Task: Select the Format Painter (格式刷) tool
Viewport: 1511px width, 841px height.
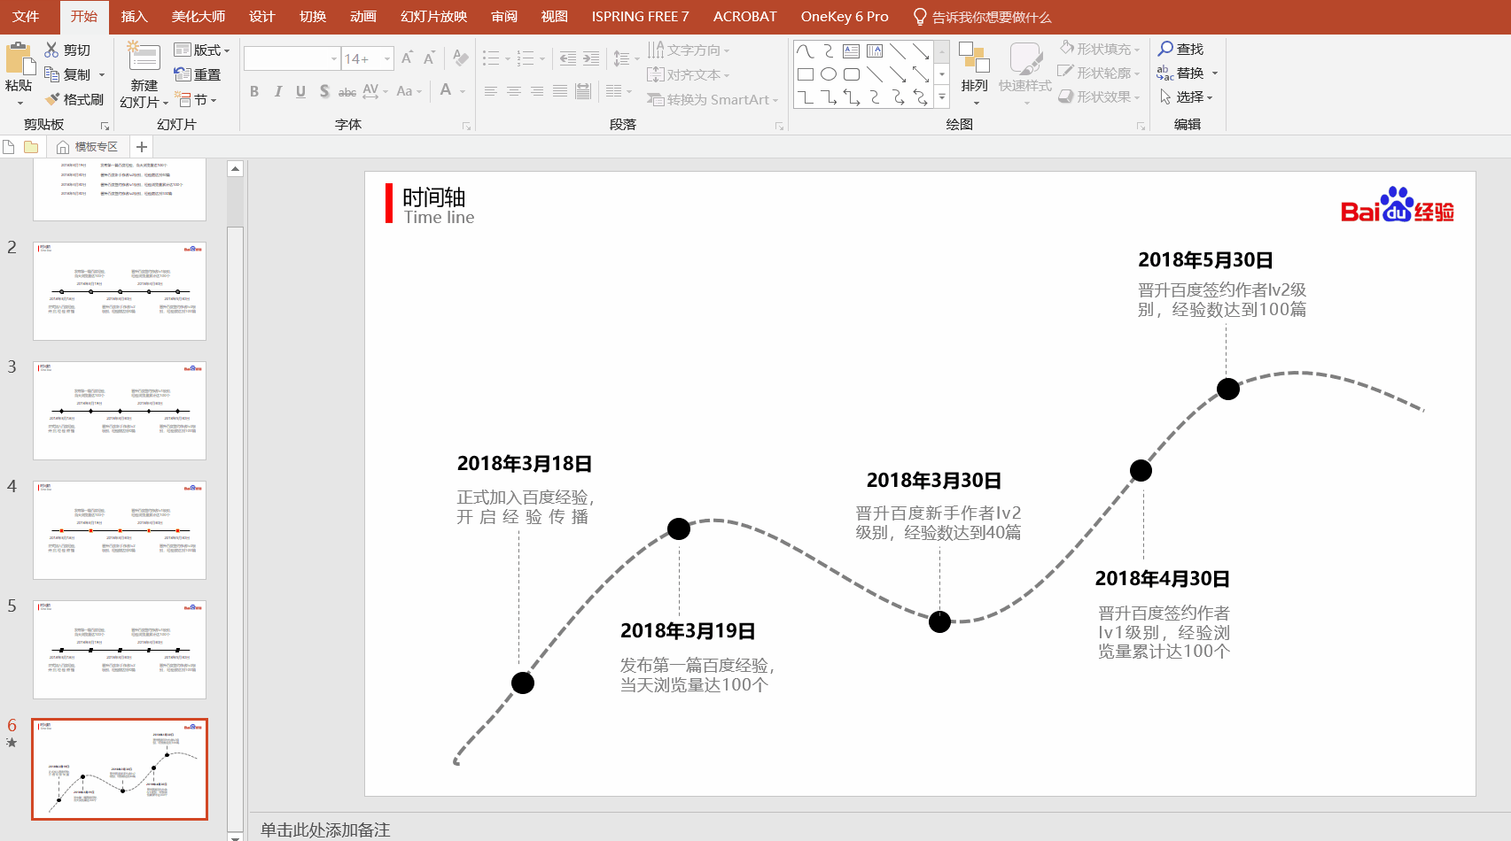Action: [74, 99]
